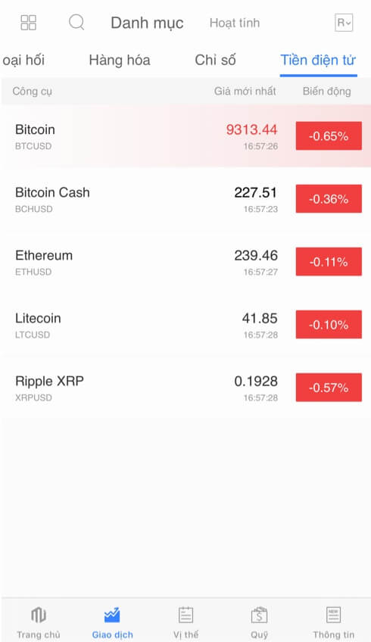Tap the search magnifier icon
This screenshot has height=642, width=371.
pyautogui.click(x=76, y=22)
